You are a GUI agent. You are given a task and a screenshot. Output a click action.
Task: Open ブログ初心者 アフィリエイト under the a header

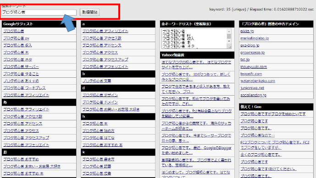(x=105, y=31)
